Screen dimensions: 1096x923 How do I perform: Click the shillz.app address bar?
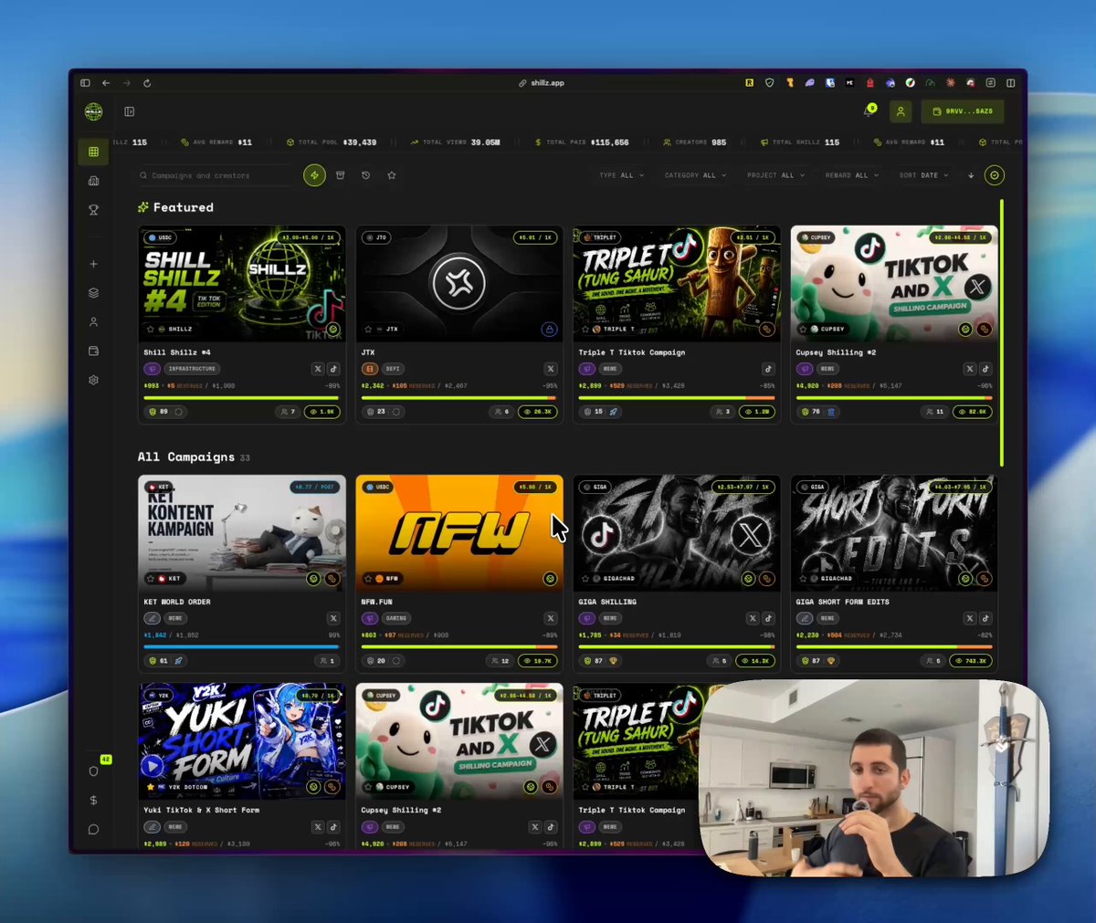543,83
